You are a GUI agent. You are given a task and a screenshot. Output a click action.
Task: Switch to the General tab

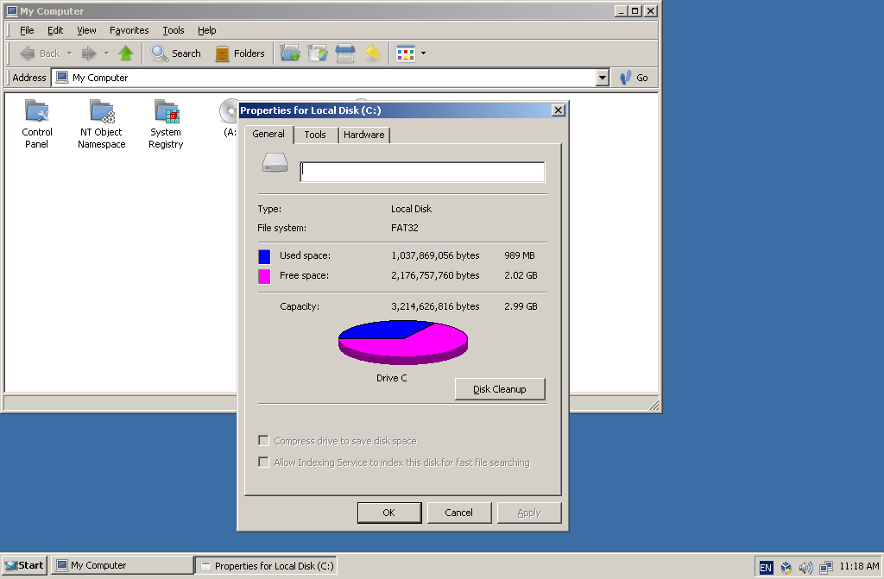pos(268,134)
